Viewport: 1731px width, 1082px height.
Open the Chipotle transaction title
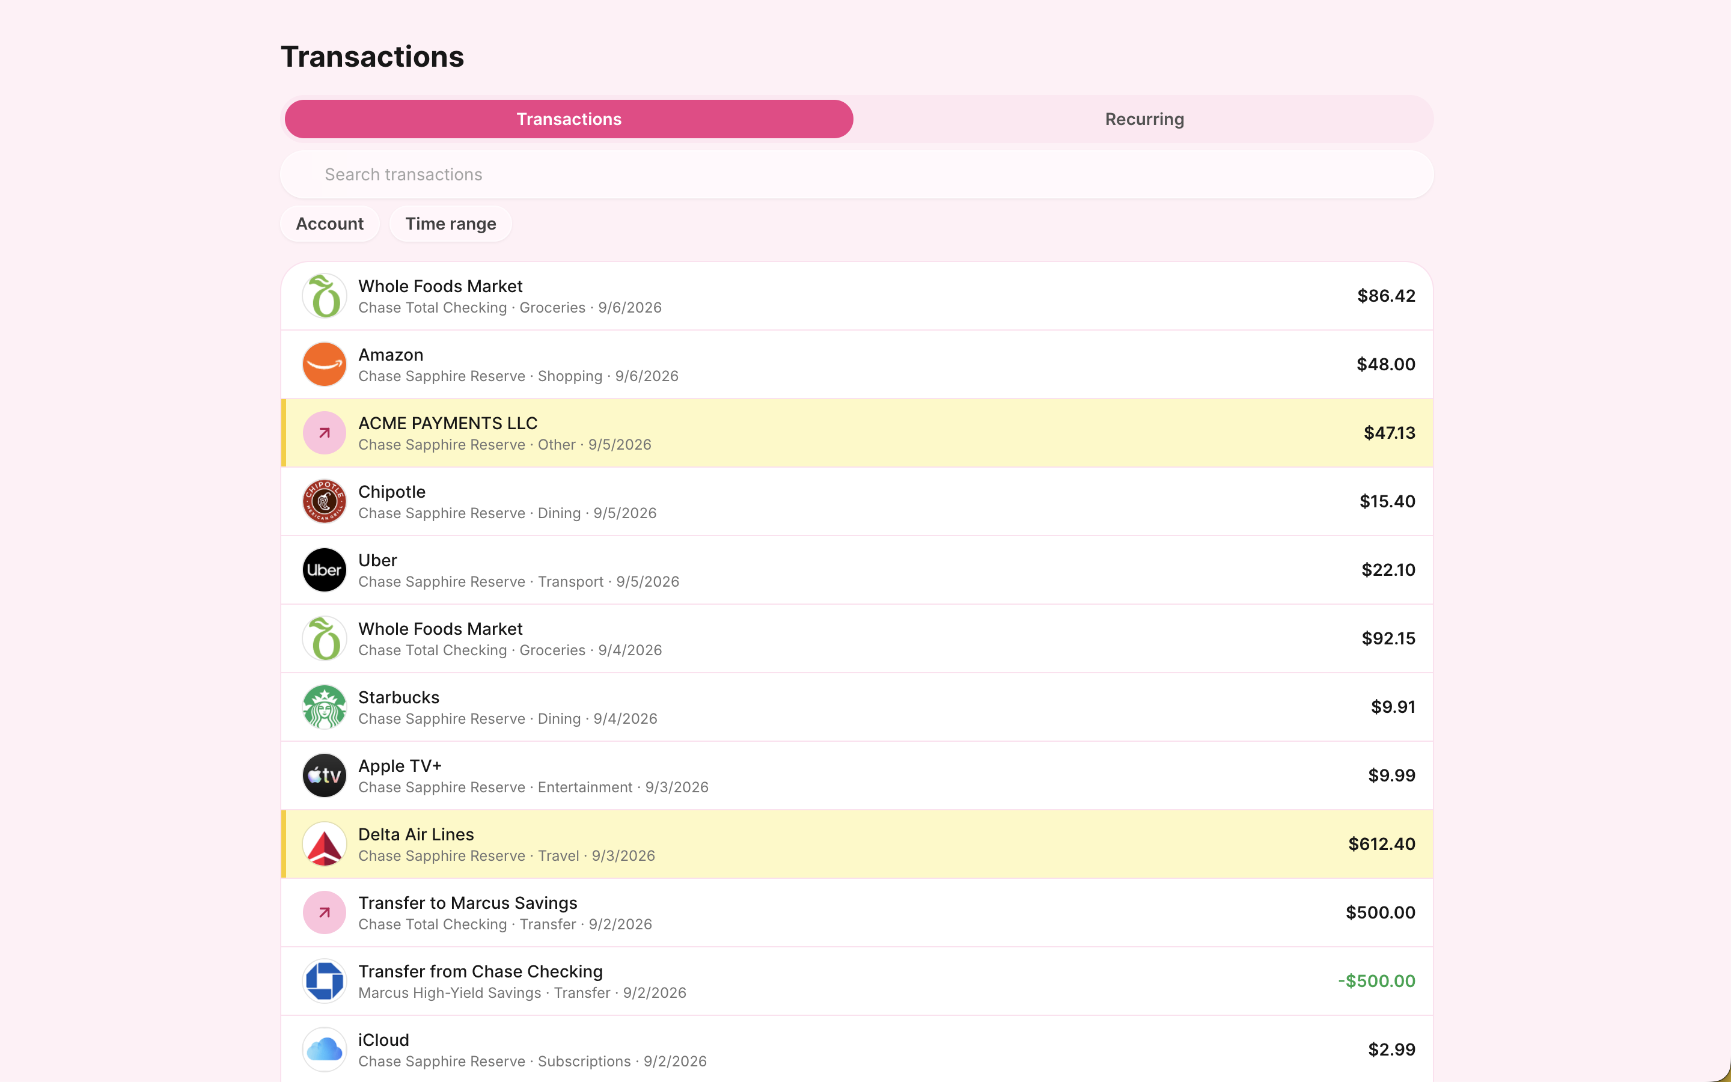tap(392, 492)
